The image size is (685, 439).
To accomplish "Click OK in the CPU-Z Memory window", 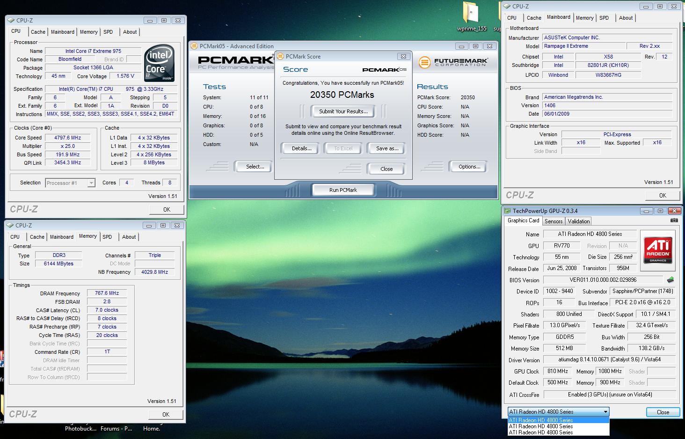I will tap(166, 415).
